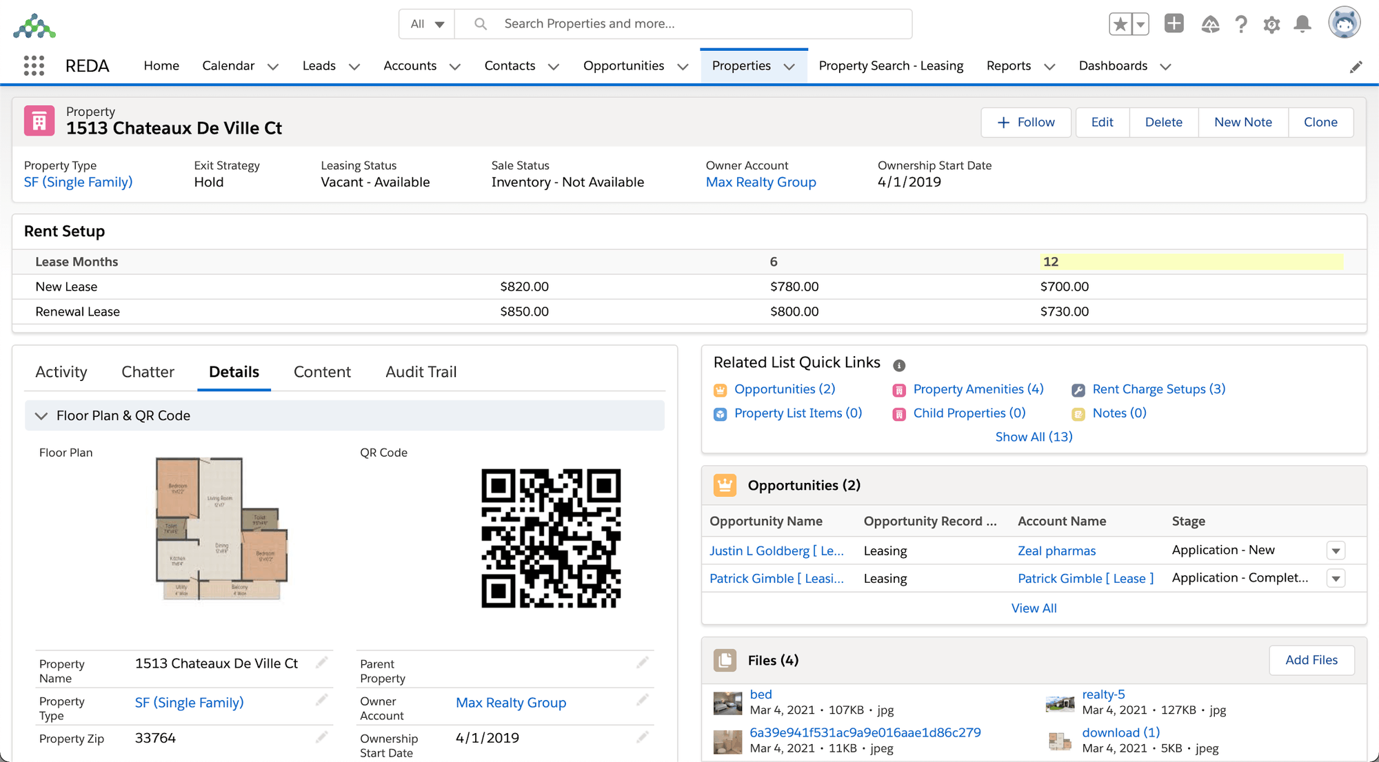Open Global Actions with the plus icon
The width and height of the screenshot is (1379, 762).
1174,23
